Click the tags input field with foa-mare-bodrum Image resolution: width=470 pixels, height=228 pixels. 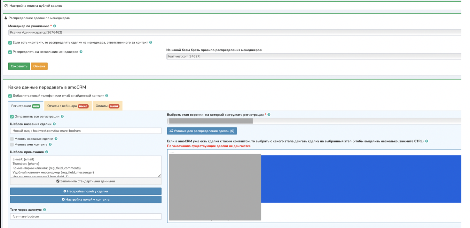pos(86,217)
